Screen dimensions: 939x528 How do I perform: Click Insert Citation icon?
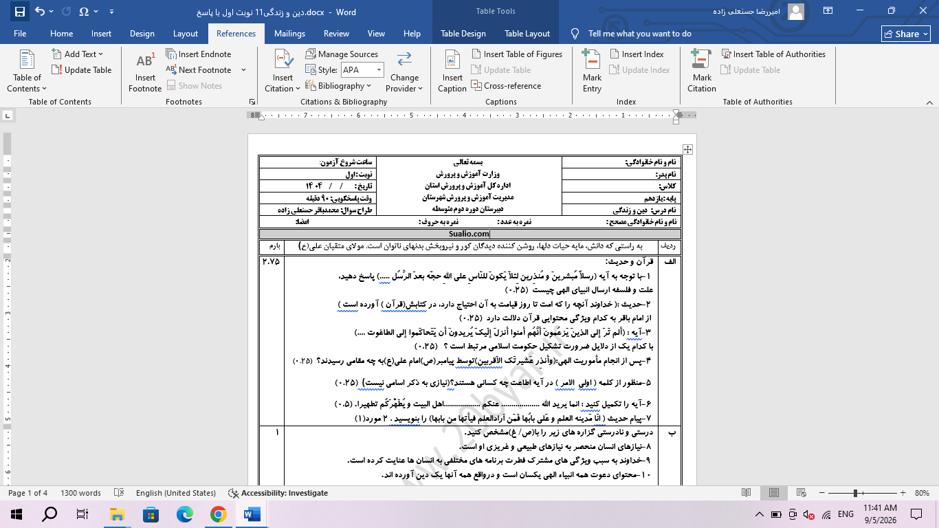click(x=283, y=59)
